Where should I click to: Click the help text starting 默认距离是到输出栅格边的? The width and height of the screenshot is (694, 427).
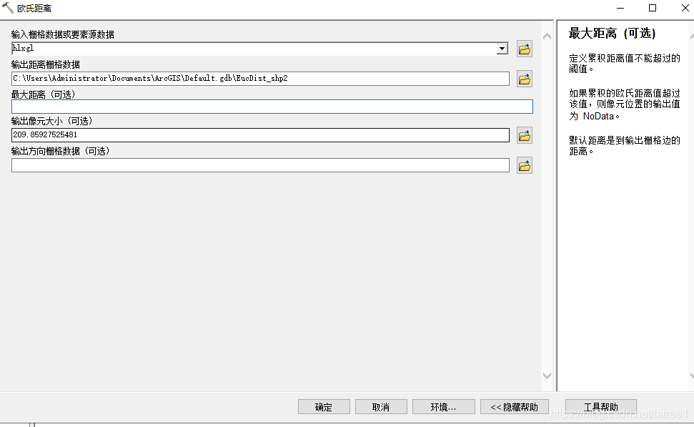tap(625, 146)
